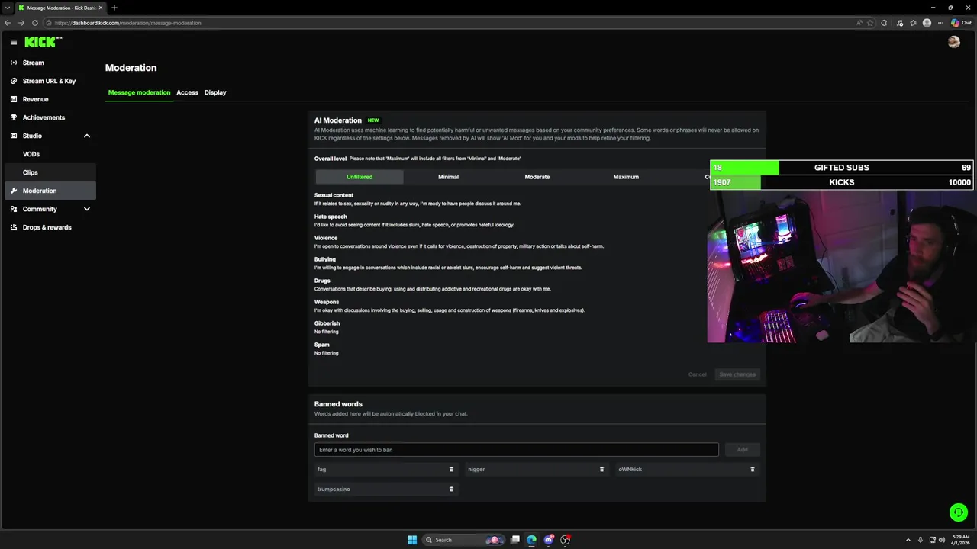Click the 'trumpcasino' banned word entry

385,490
